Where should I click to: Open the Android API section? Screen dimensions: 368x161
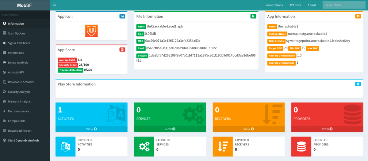(x=25, y=72)
